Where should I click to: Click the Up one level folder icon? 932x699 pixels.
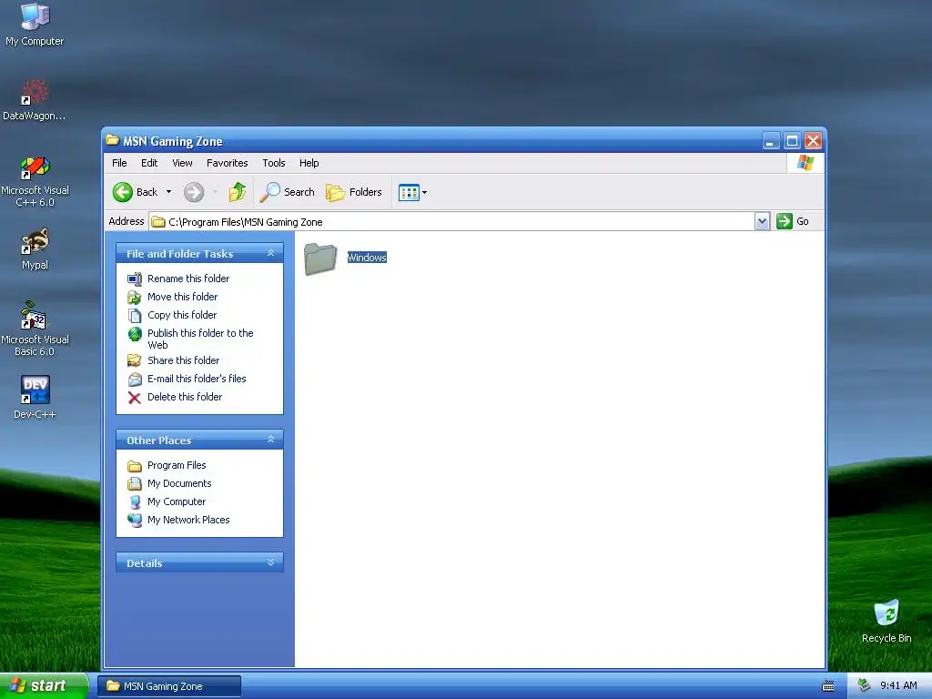coord(238,192)
